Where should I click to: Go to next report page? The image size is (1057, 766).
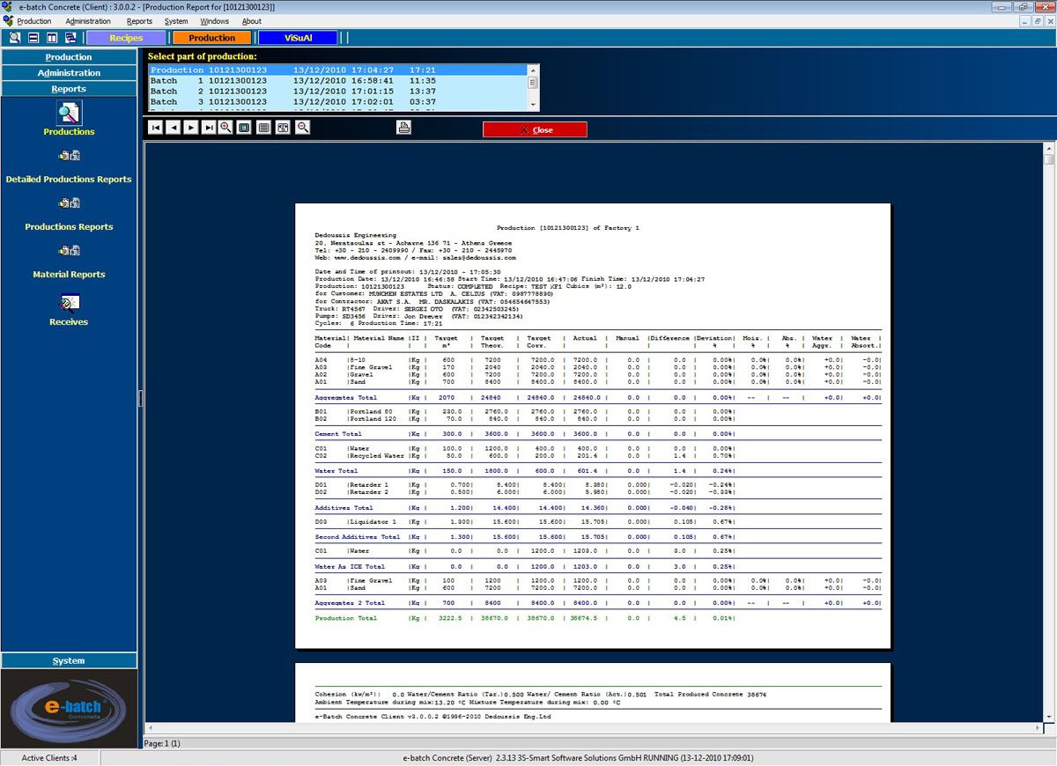(x=191, y=128)
